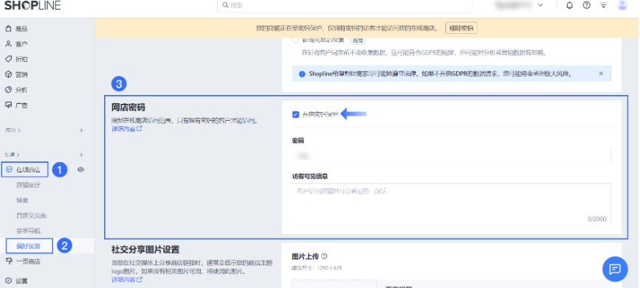This screenshot has height=288, width=640.
Task: Click the 网店密码 heading
Action: click(128, 107)
